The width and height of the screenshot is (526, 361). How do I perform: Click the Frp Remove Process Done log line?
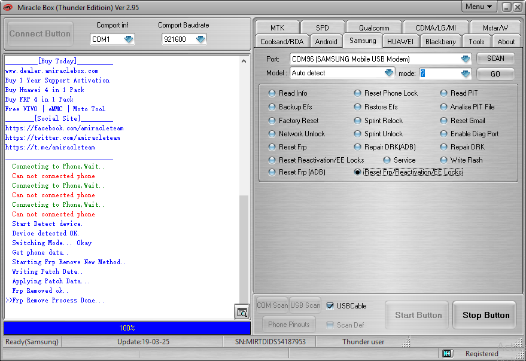click(x=55, y=300)
